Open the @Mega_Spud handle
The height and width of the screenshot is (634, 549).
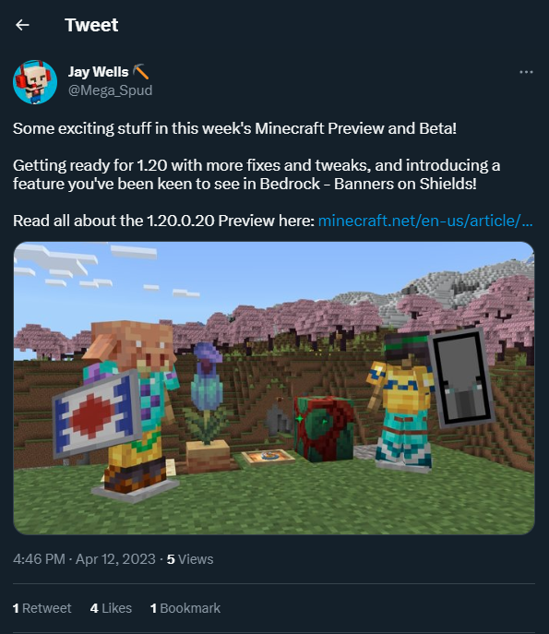coord(111,90)
